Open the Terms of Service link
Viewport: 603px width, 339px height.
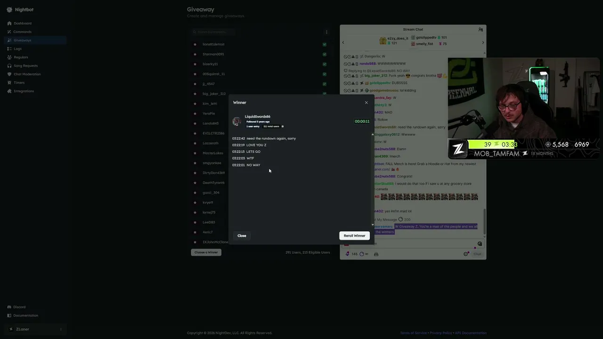[413, 333]
